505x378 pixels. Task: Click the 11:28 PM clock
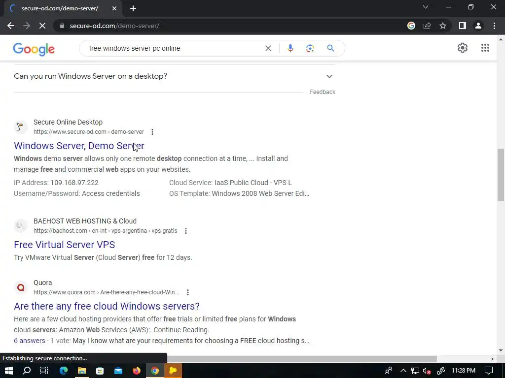464,371
